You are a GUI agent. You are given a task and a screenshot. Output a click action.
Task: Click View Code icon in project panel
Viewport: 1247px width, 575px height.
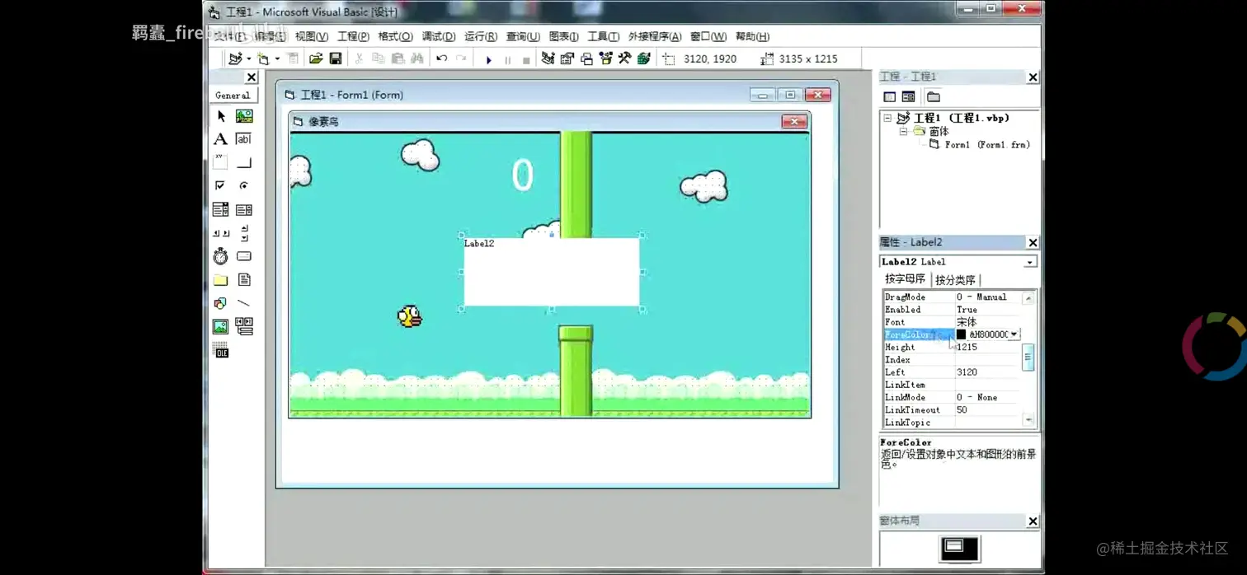(889, 97)
